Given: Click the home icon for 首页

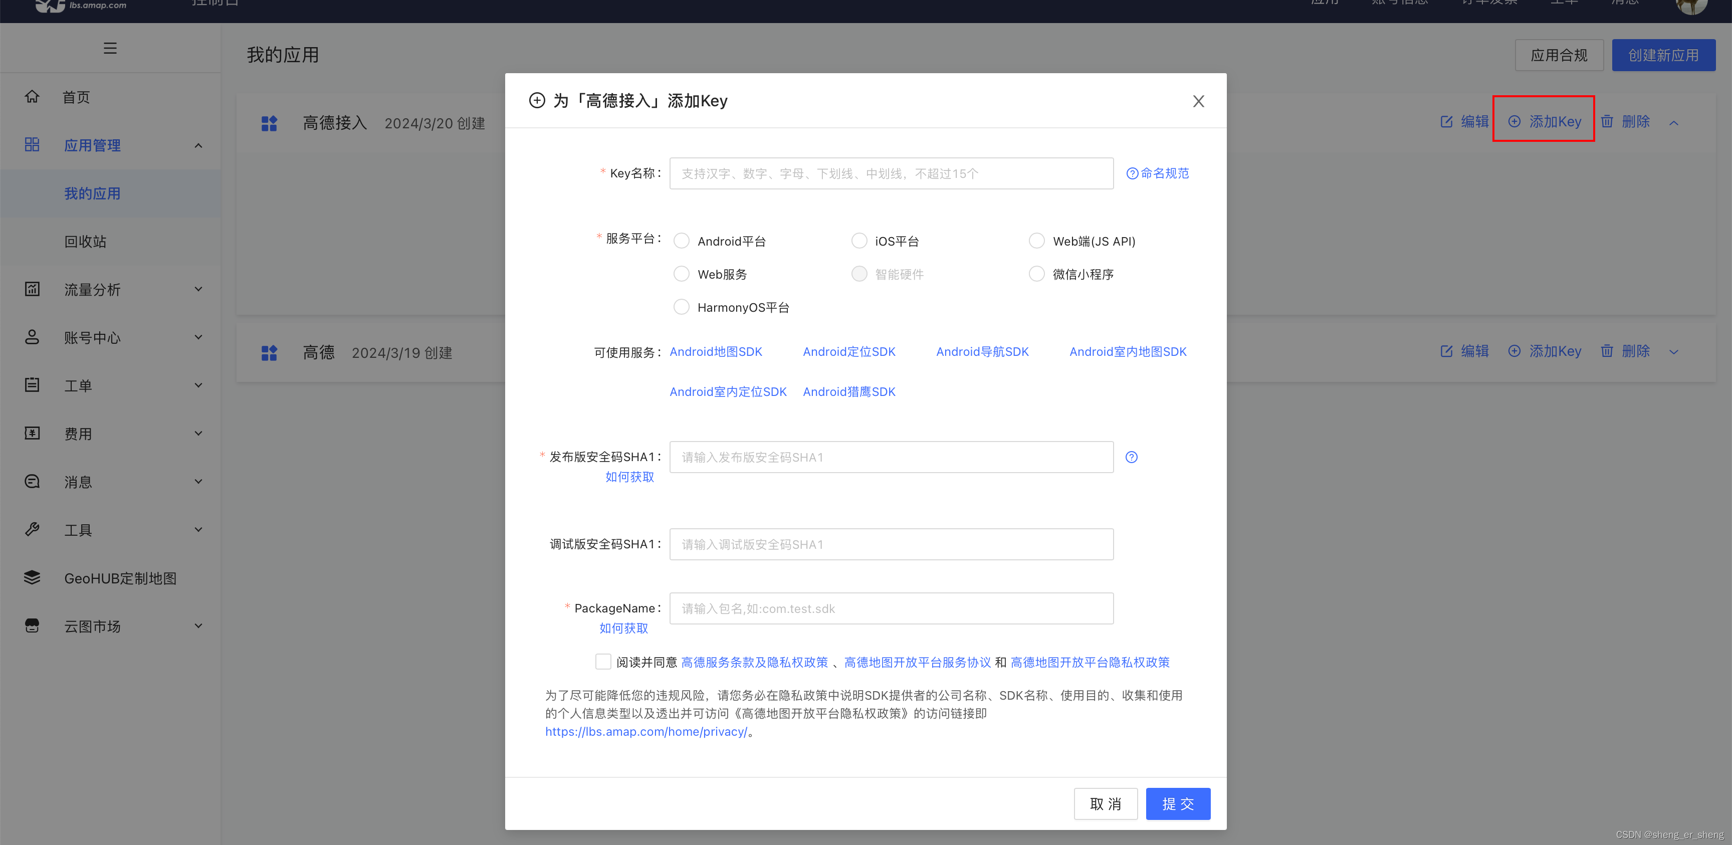Looking at the screenshot, I should pos(32,97).
